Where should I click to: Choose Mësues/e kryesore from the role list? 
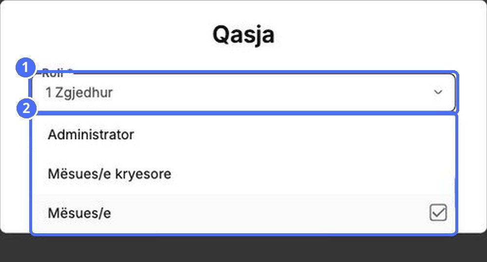(x=244, y=174)
